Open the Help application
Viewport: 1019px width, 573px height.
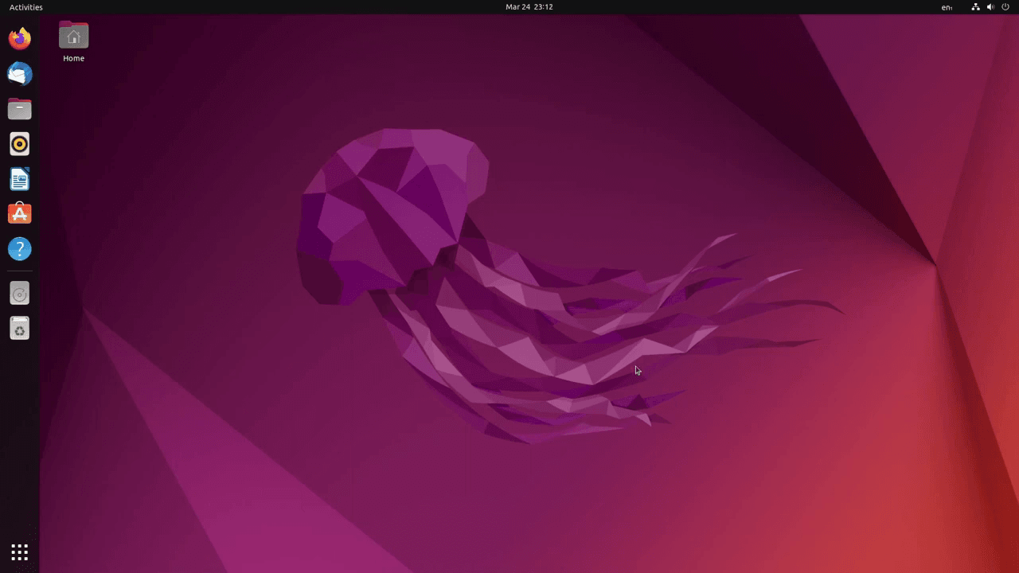(19, 248)
